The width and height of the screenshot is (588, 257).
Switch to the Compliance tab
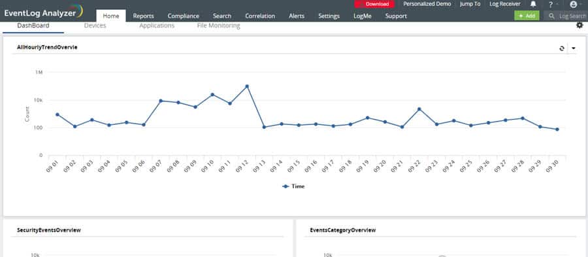click(x=184, y=16)
